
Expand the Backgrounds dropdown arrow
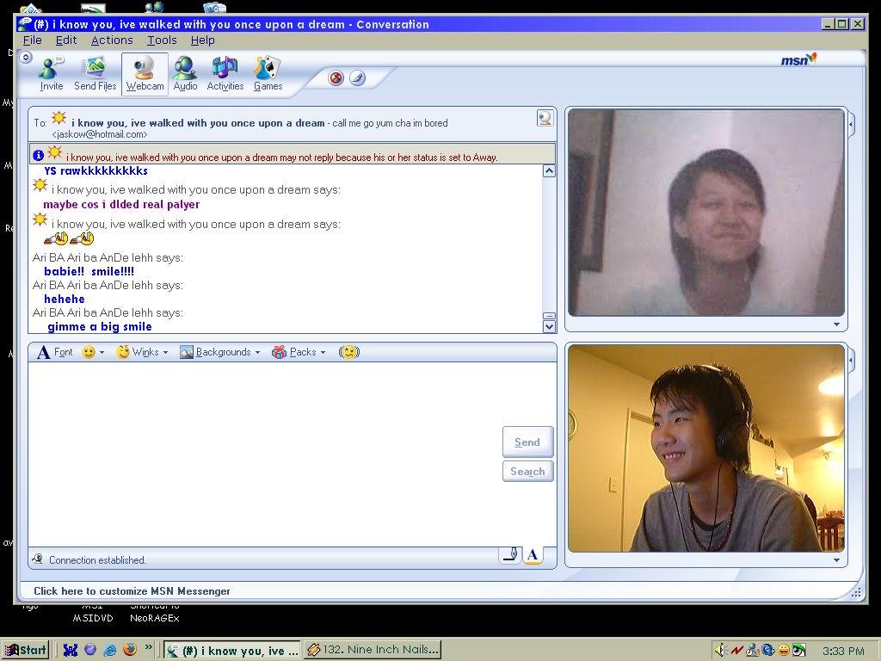click(257, 352)
